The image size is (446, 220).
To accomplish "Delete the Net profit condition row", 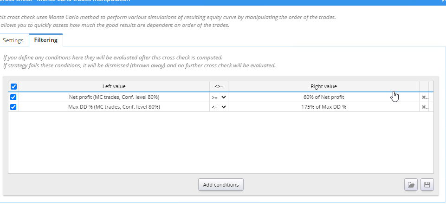I will click(424, 97).
